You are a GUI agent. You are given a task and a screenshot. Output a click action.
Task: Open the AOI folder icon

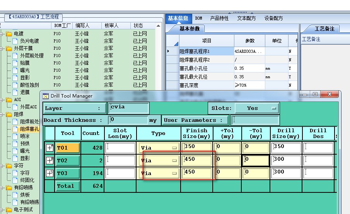point(9,100)
